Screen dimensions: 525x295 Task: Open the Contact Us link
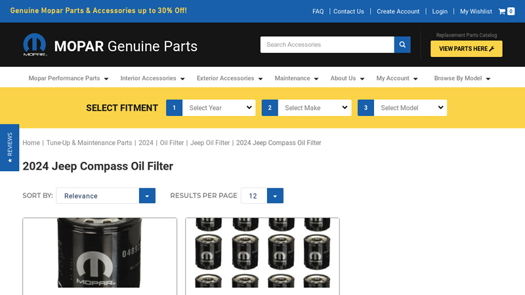coord(348,11)
